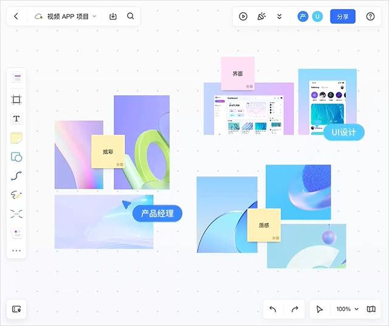Toggle the minimap view icon
The image size is (389, 326).
coord(371,309)
